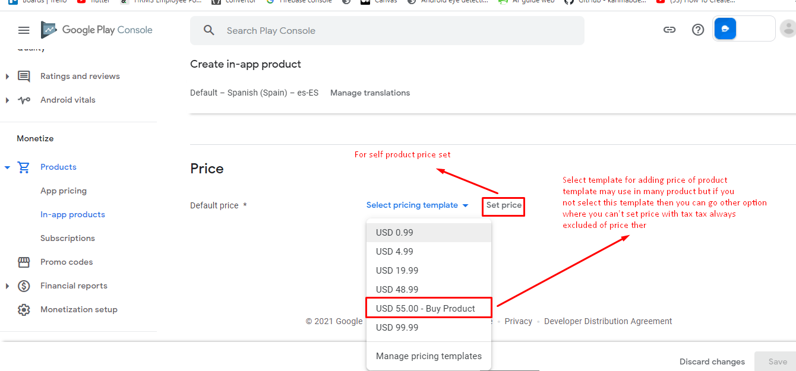Click Manage translations link
The height and width of the screenshot is (371, 796).
point(370,93)
